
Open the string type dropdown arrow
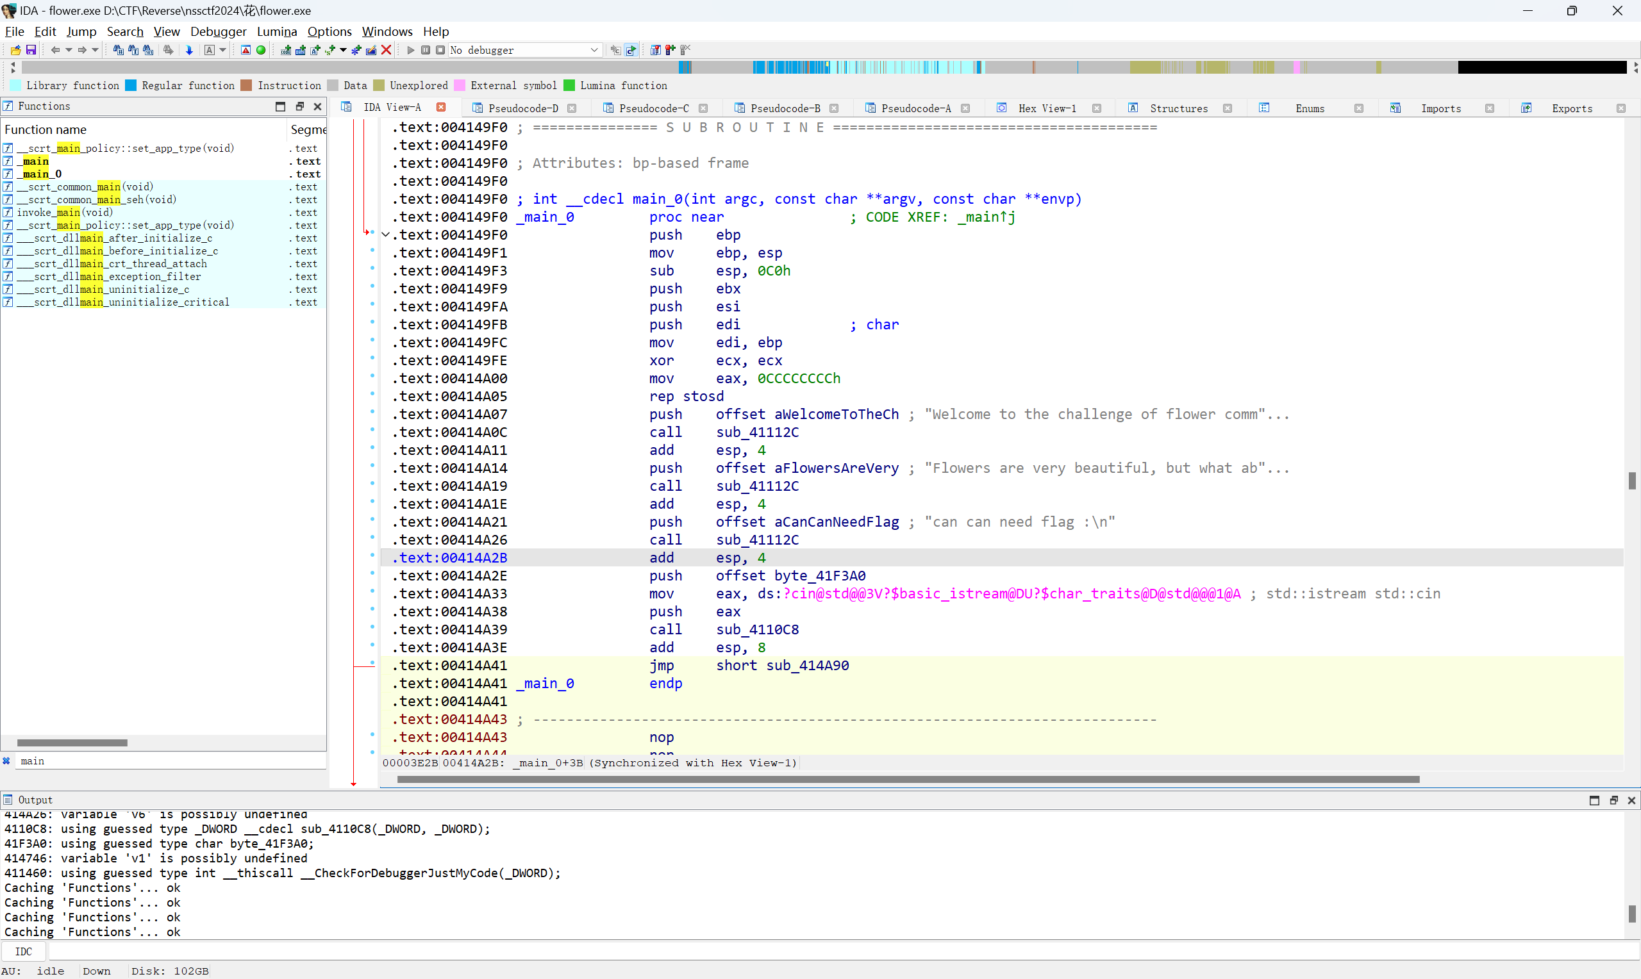[343, 50]
